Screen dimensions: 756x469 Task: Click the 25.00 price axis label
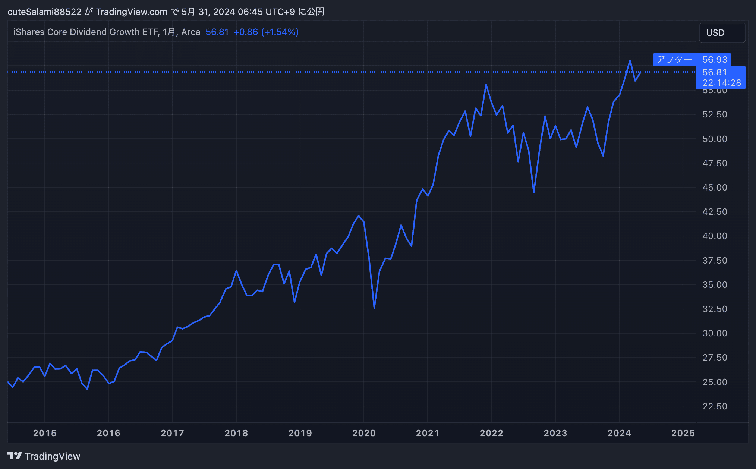[x=715, y=382]
